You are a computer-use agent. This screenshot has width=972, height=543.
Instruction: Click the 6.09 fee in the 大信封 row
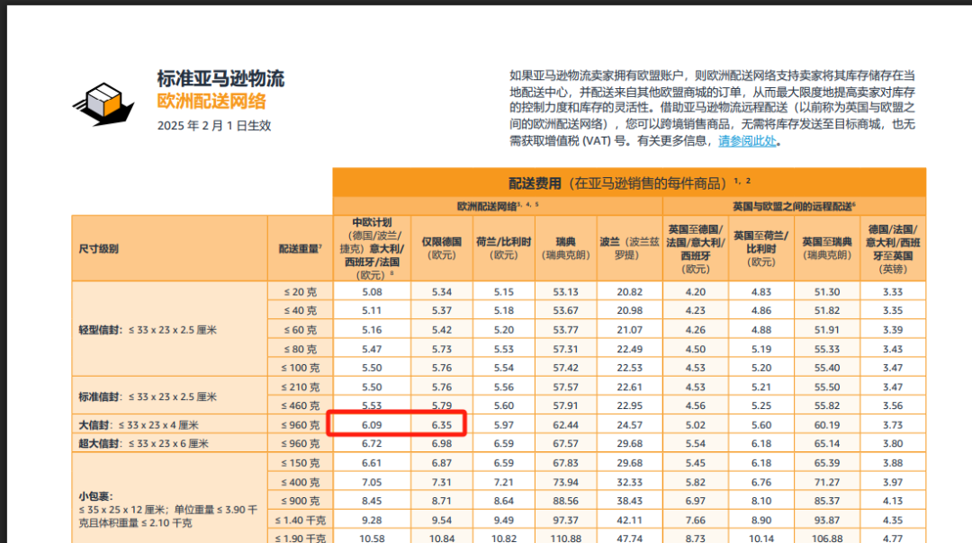372,424
